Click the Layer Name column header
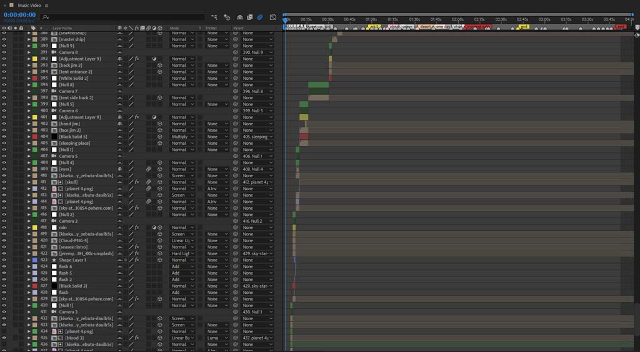 tap(62, 28)
